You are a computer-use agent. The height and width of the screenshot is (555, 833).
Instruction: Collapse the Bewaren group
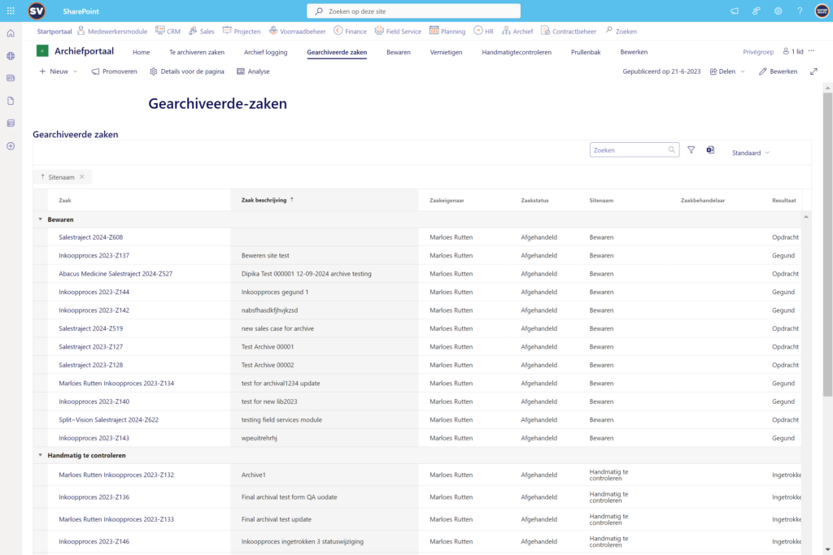point(41,219)
